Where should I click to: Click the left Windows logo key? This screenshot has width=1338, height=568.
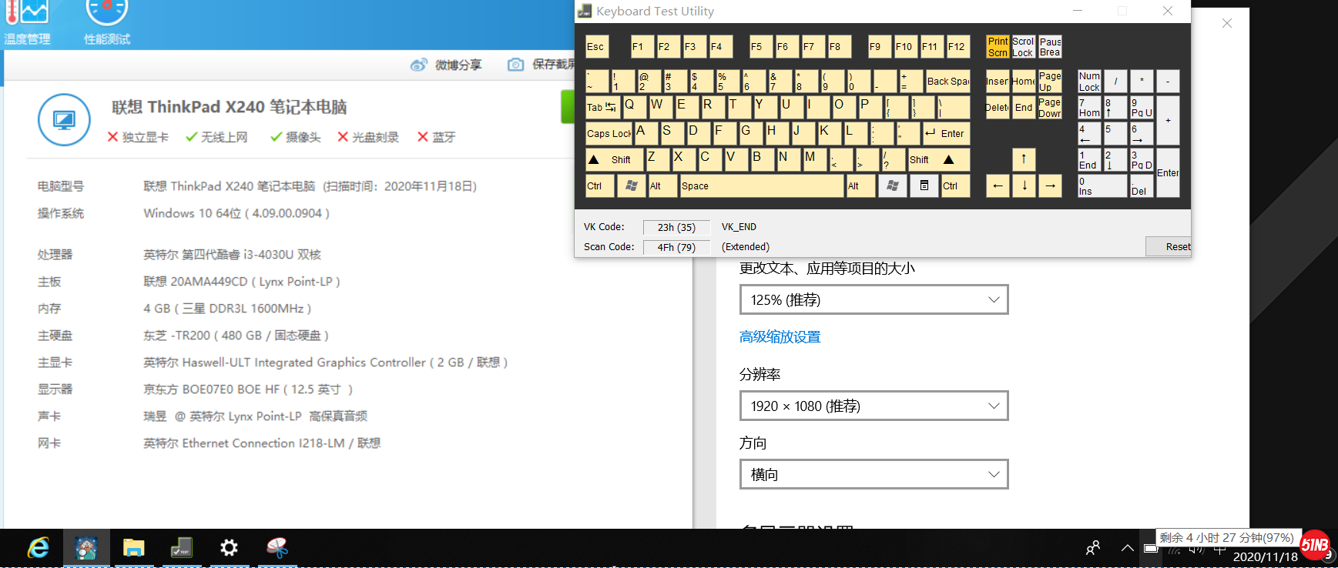pos(631,185)
